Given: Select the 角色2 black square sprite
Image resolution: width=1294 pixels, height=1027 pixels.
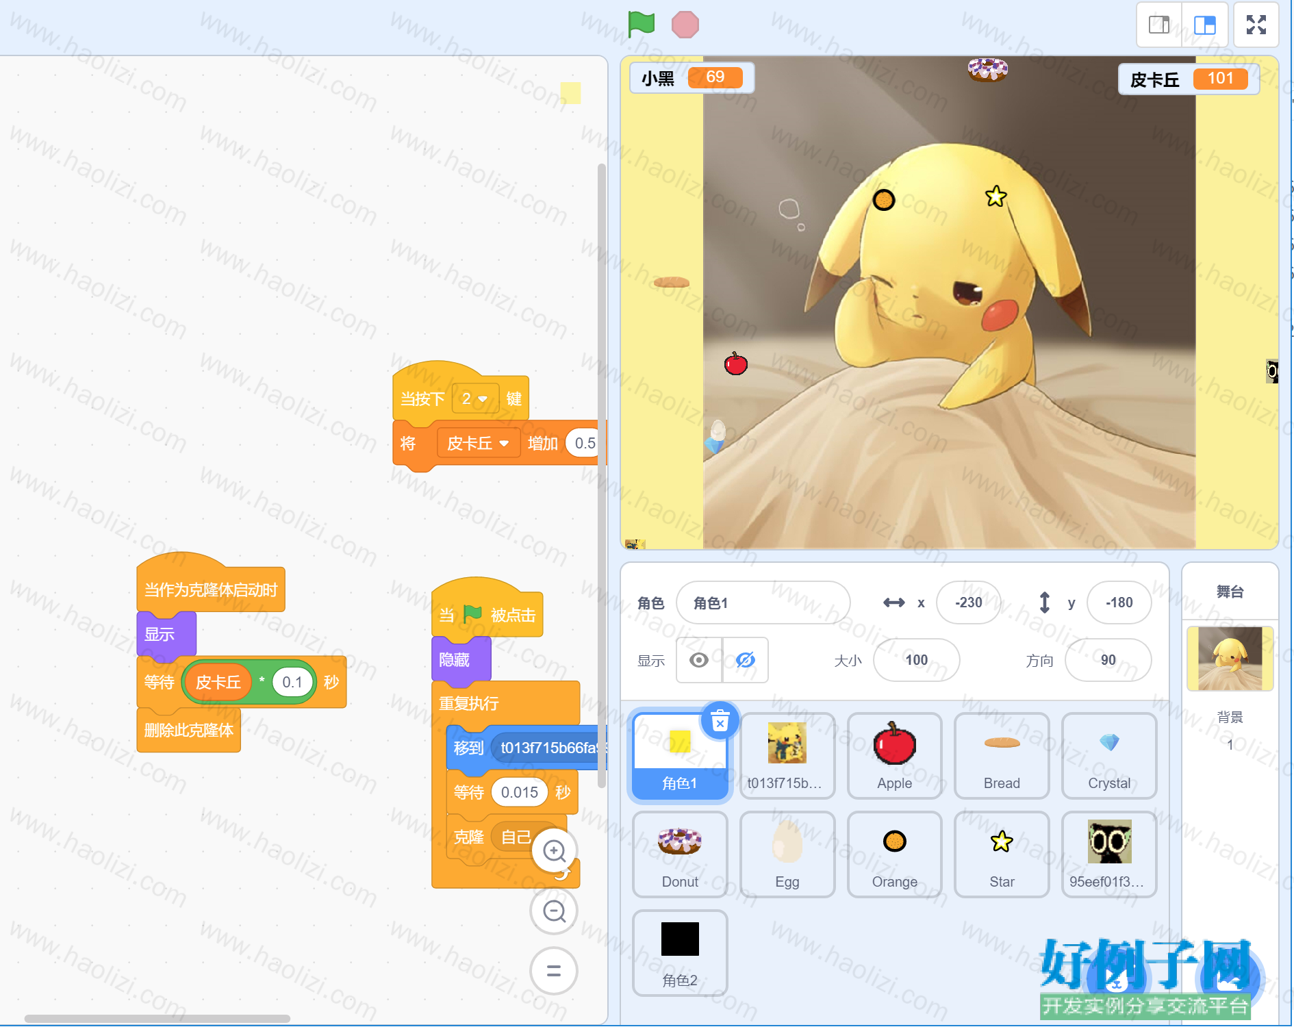Looking at the screenshot, I should [680, 953].
